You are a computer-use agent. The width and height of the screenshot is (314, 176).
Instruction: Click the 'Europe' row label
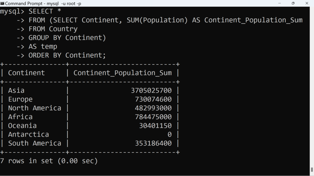(20, 99)
